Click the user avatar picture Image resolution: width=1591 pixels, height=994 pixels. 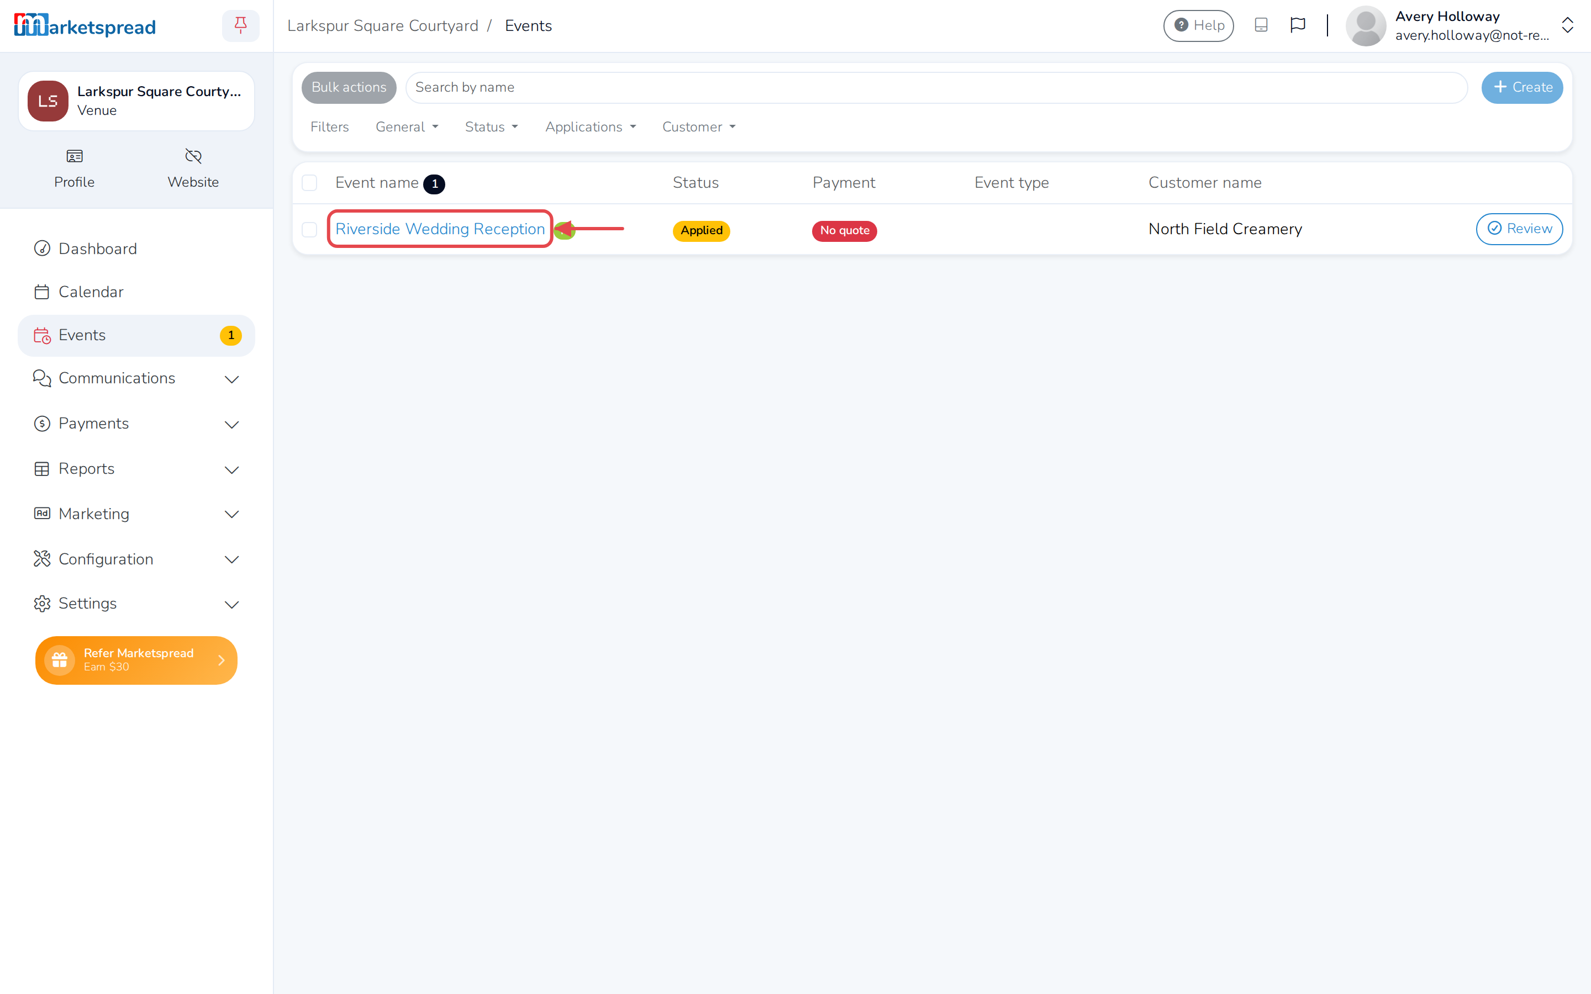click(x=1366, y=25)
